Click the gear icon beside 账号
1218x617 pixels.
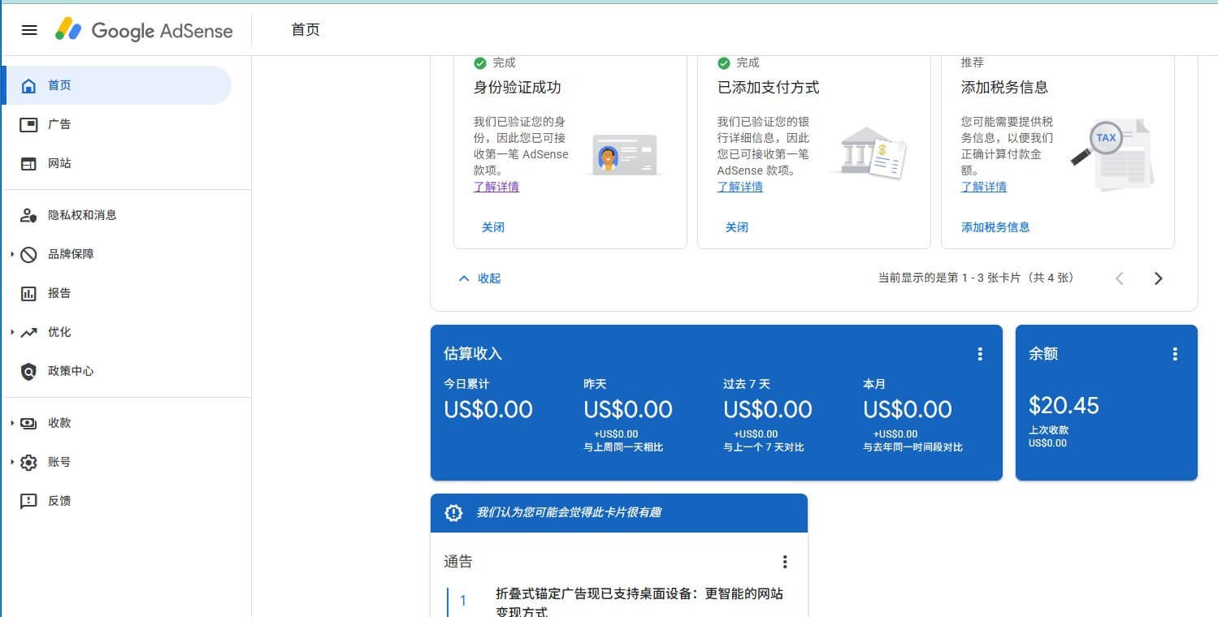(28, 462)
